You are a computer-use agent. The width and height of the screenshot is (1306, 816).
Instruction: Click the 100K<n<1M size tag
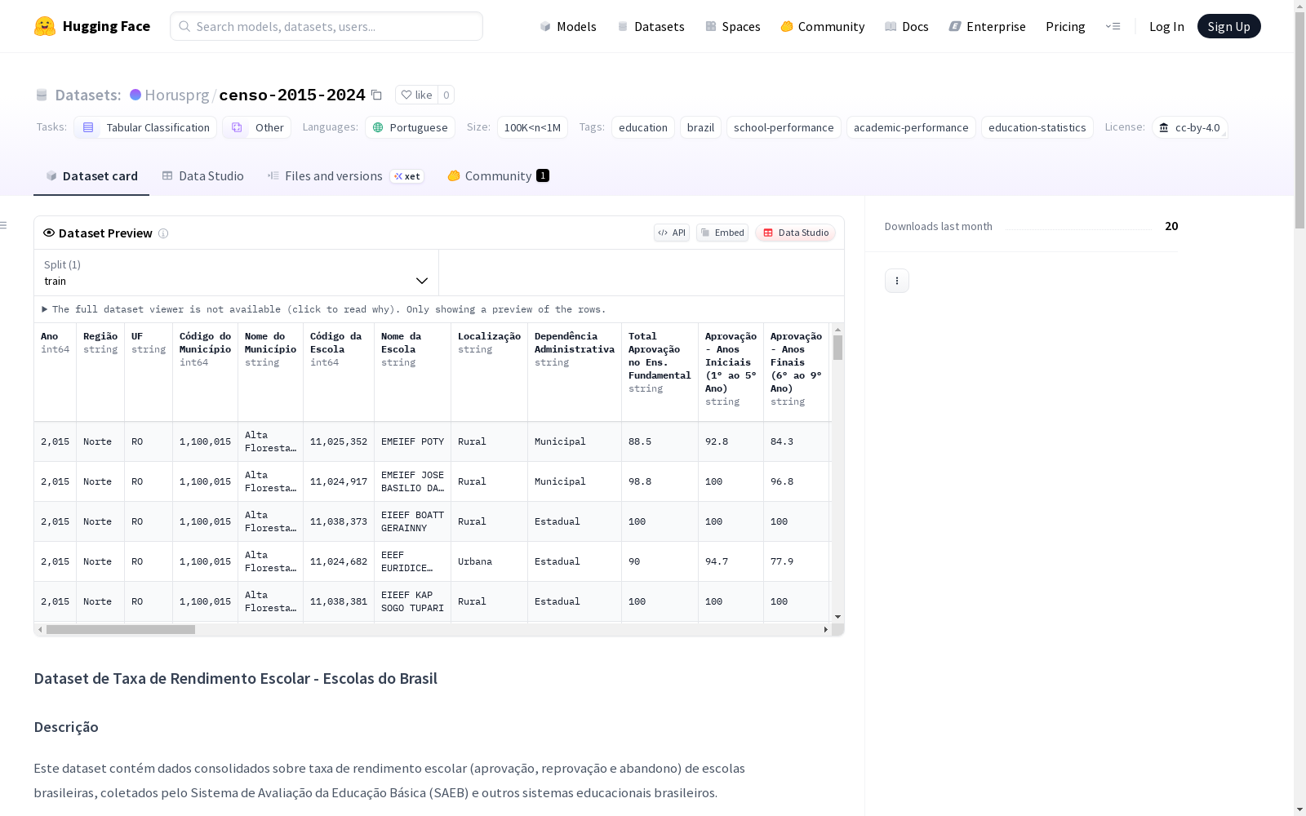coord(532,127)
